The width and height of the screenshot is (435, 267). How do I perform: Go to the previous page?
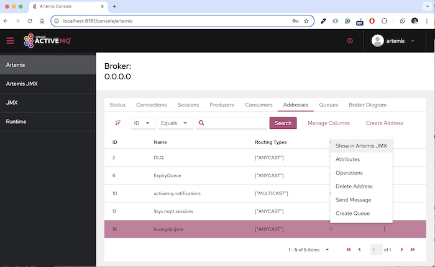(x=360, y=250)
